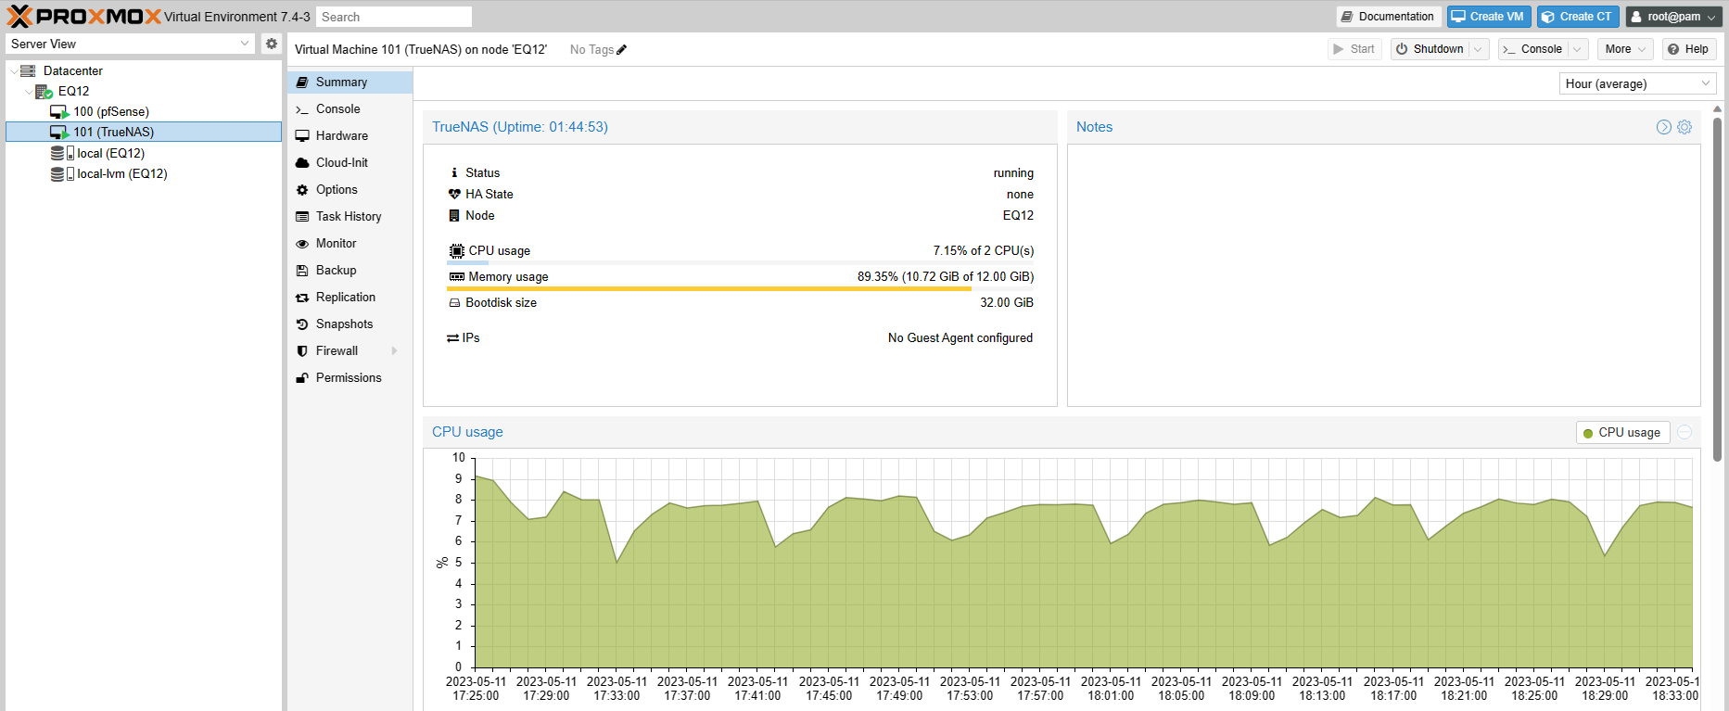Open Server View settings gear
Image resolution: width=1729 pixels, height=711 pixels.
click(271, 44)
